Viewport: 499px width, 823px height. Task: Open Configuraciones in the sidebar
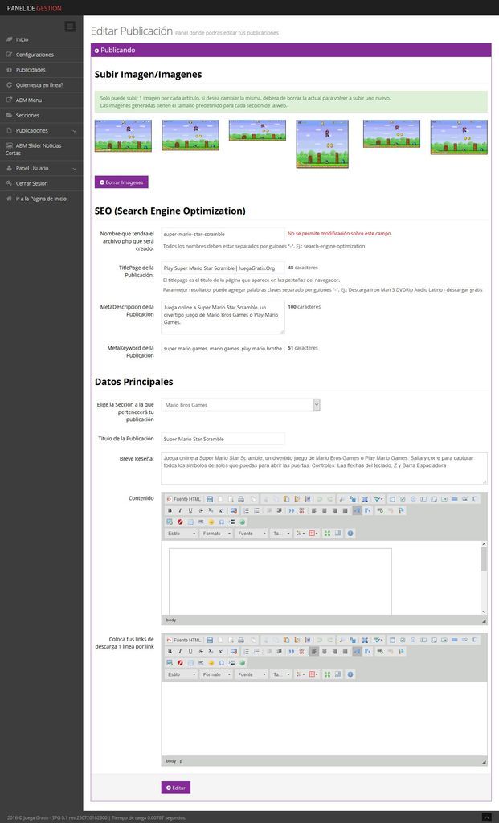click(x=42, y=55)
